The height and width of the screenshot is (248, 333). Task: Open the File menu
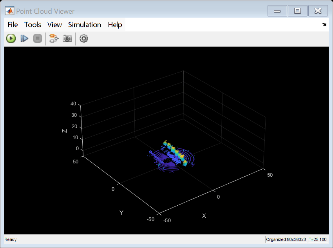(x=12, y=24)
